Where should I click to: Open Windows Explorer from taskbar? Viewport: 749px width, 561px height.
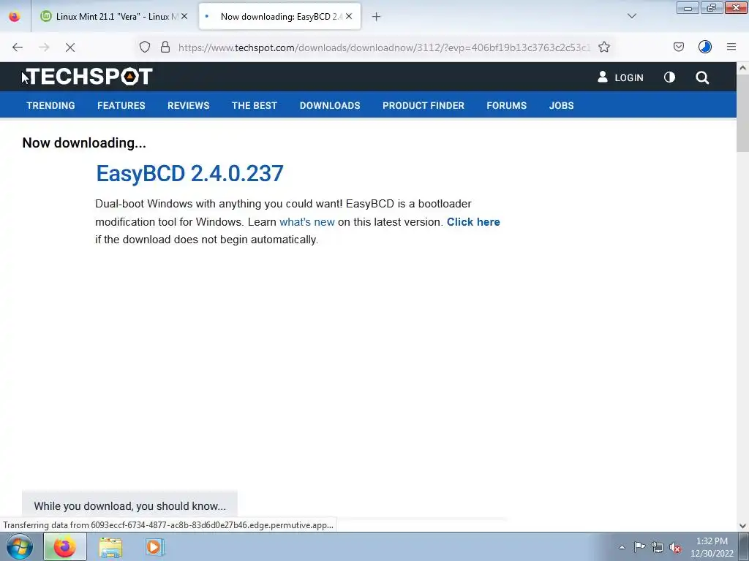(x=110, y=547)
